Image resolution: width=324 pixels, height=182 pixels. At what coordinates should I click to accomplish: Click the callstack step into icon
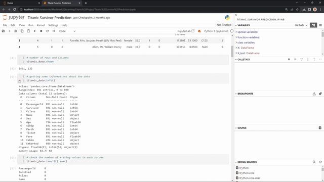click(x=308, y=60)
